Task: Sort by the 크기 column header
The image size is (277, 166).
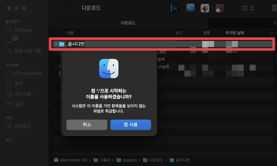Action: (179, 33)
